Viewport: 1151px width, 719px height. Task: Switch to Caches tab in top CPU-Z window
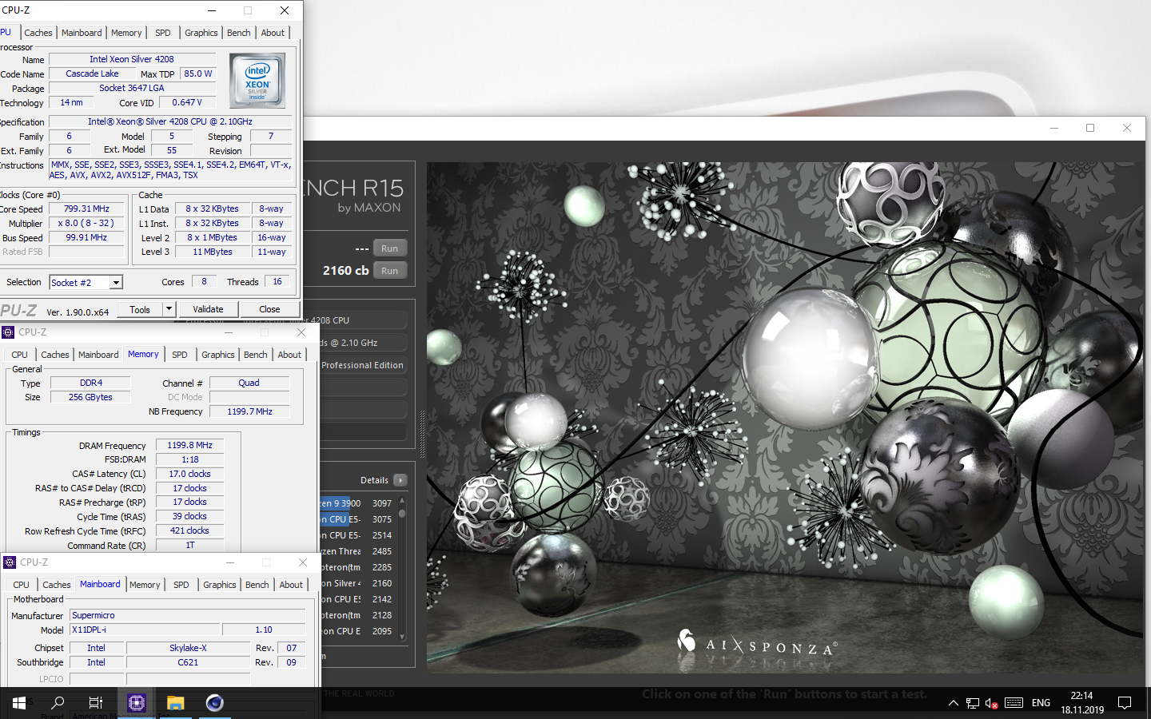click(x=38, y=33)
